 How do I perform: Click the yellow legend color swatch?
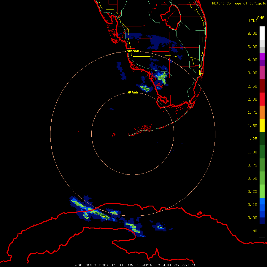point(262,125)
